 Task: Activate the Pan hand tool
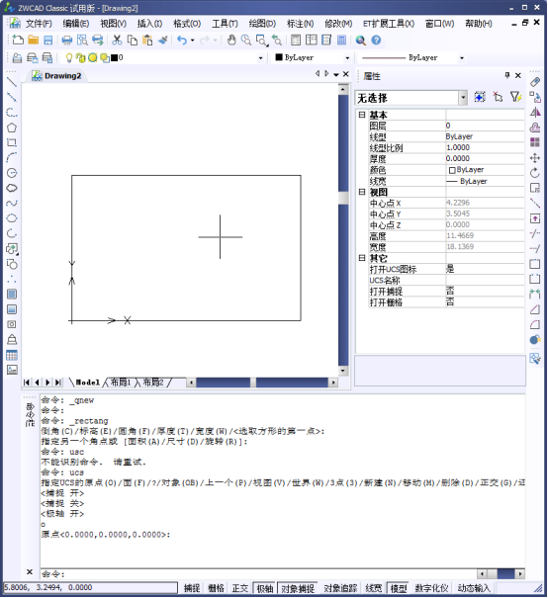230,41
